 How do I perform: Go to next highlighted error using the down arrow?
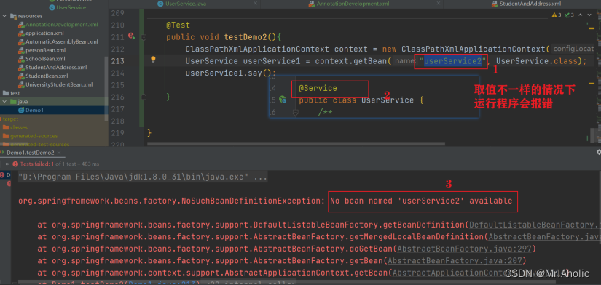[590, 15]
